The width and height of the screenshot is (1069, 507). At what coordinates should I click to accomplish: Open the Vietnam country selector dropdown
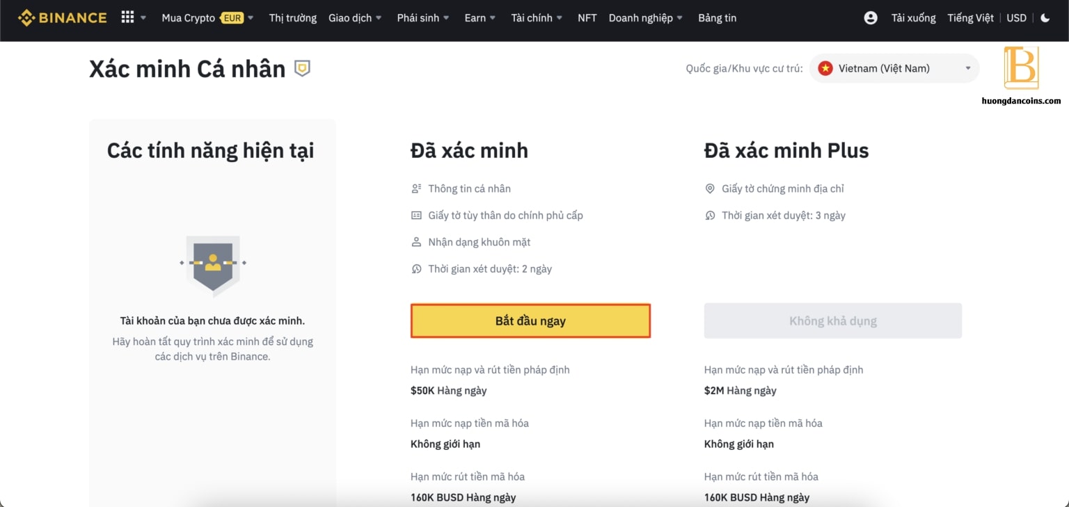[x=894, y=68]
